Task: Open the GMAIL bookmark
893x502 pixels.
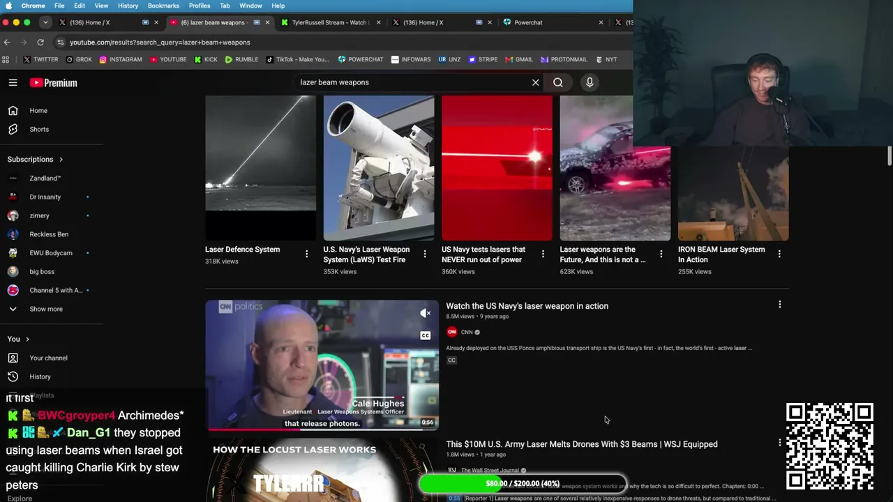Action: pos(518,59)
